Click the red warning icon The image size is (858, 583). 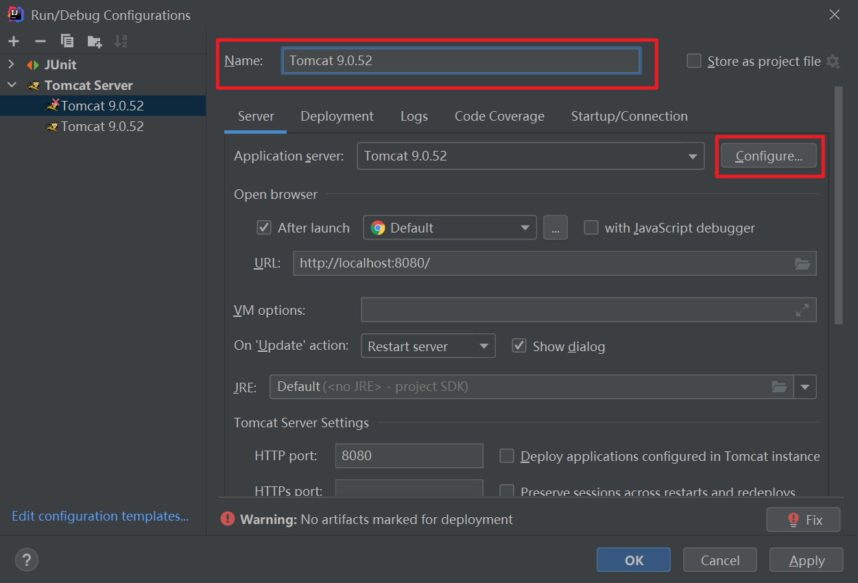point(228,519)
